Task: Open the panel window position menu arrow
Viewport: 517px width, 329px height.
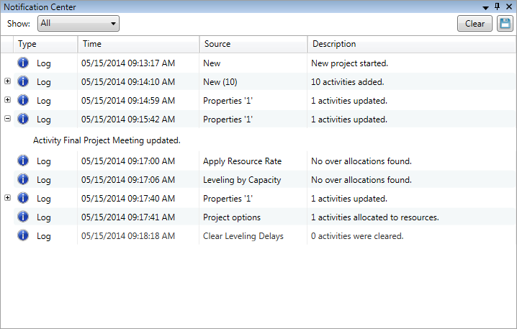Action: tap(486, 7)
